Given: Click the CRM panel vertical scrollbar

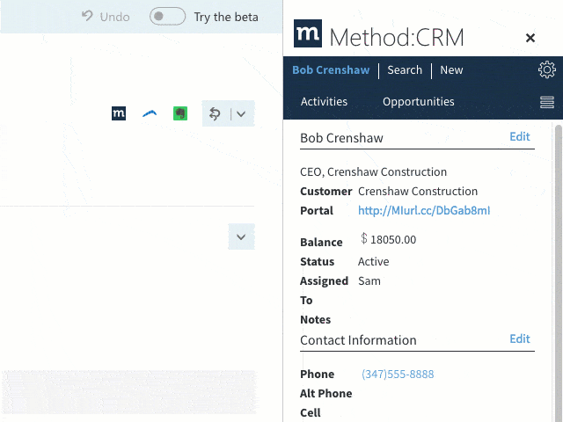Looking at the screenshot, I should pos(558,273).
